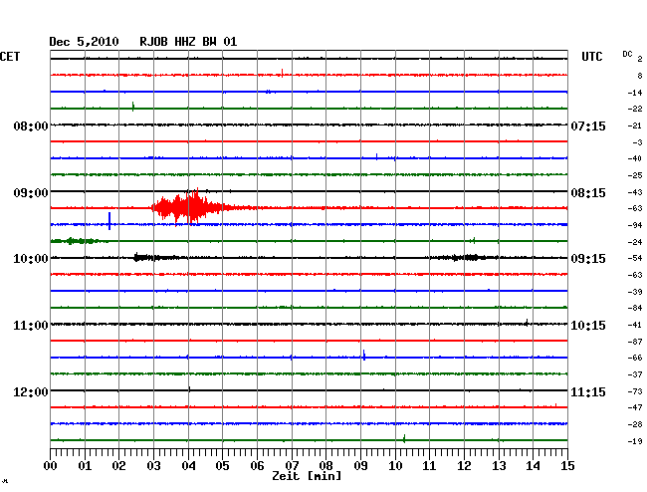647x492 pixels.
Task: Click black burst on 10:00 trace near minute 12
Action: [464, 258]
